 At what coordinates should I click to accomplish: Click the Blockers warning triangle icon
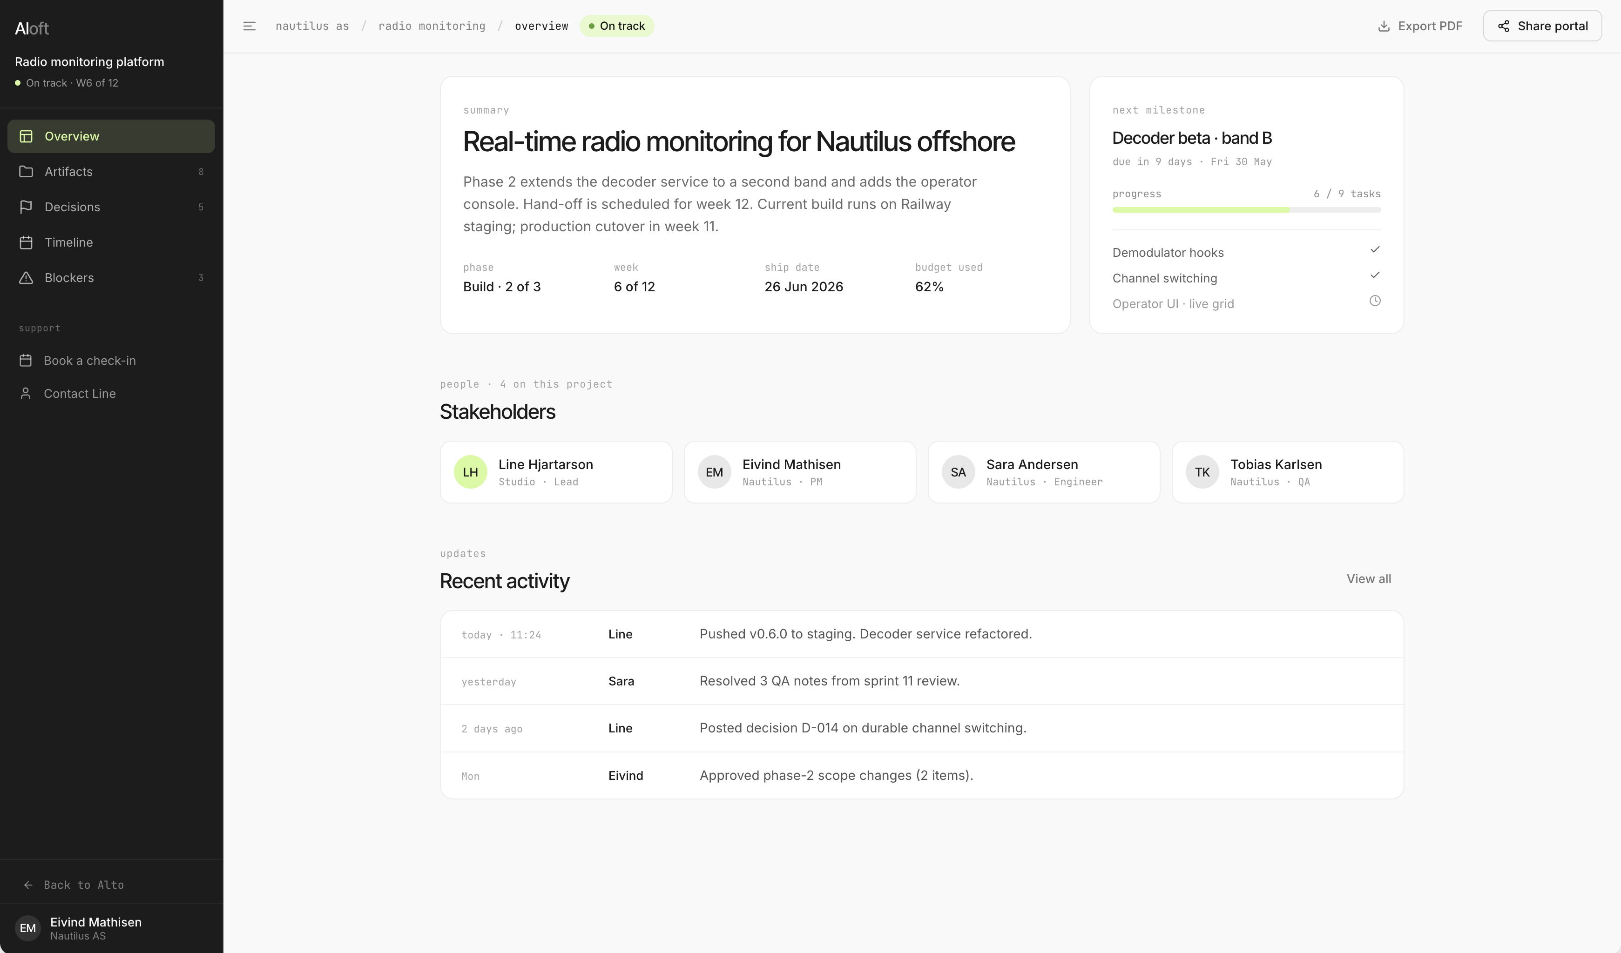[x=26, y=278]
